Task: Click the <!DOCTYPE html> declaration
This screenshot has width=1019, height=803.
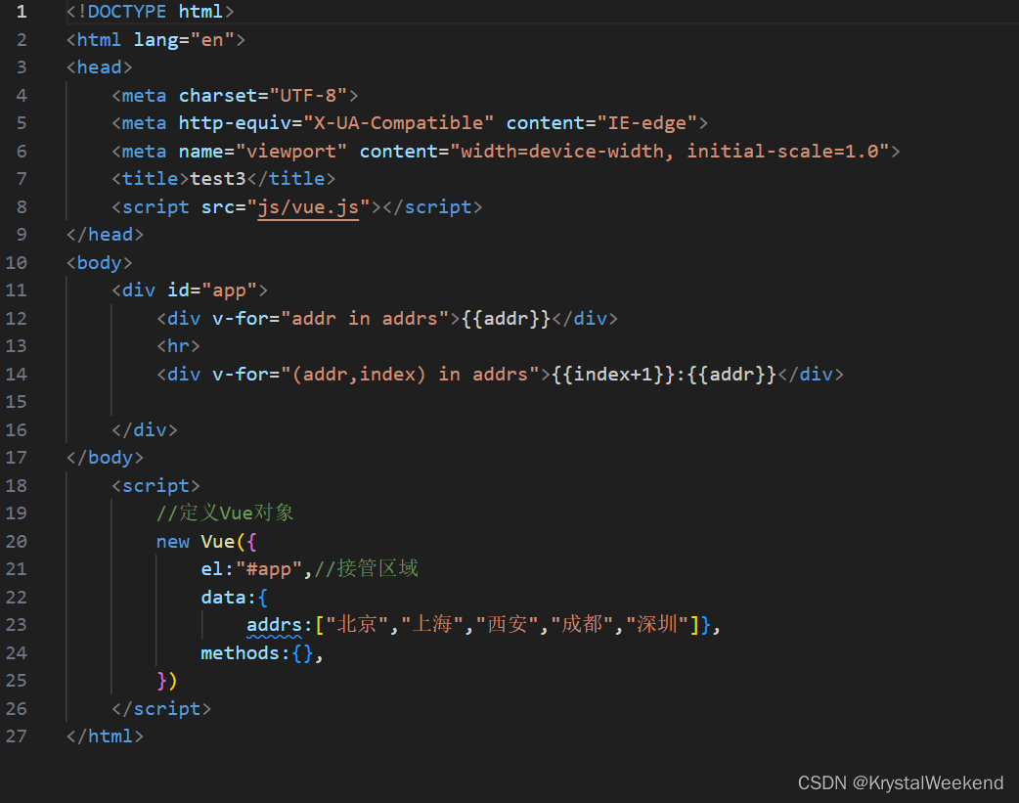Action: click(151, 12)
